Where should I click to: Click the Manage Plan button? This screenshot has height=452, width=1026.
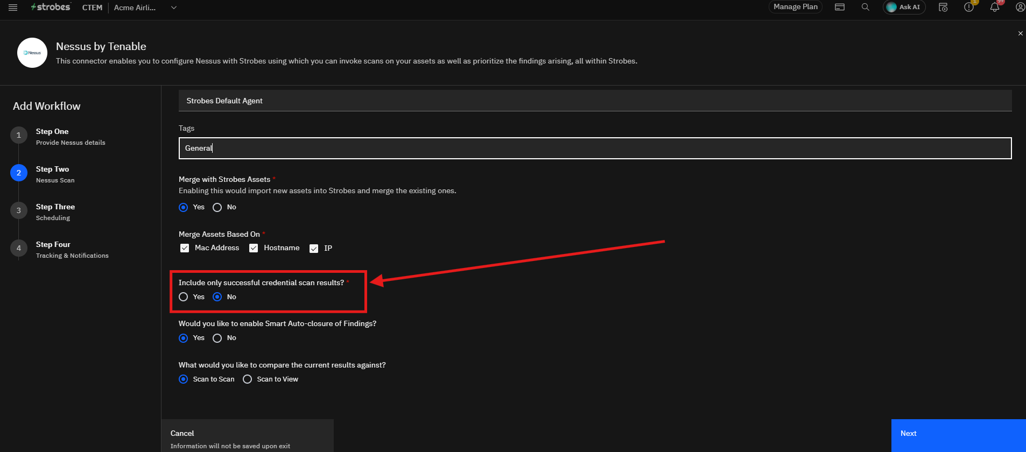coord(796,7)
